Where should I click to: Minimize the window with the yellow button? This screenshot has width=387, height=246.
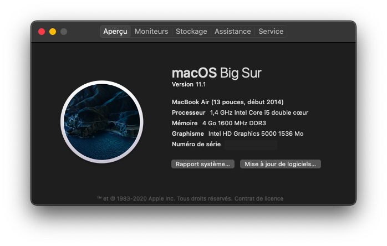(x=53, y=32)
